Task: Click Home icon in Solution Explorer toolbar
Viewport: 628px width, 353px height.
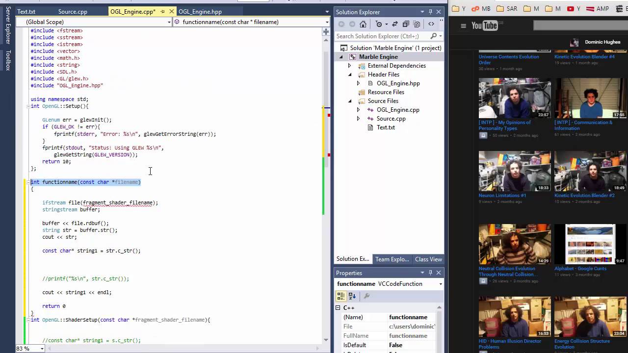Action: coord(363,24)
